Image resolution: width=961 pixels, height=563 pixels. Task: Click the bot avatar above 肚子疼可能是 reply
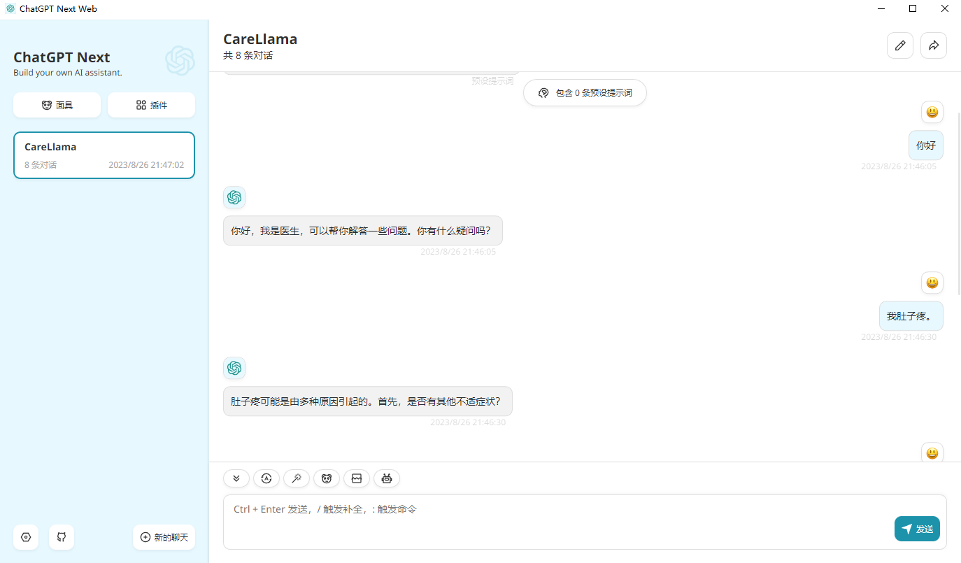(234, 368)
